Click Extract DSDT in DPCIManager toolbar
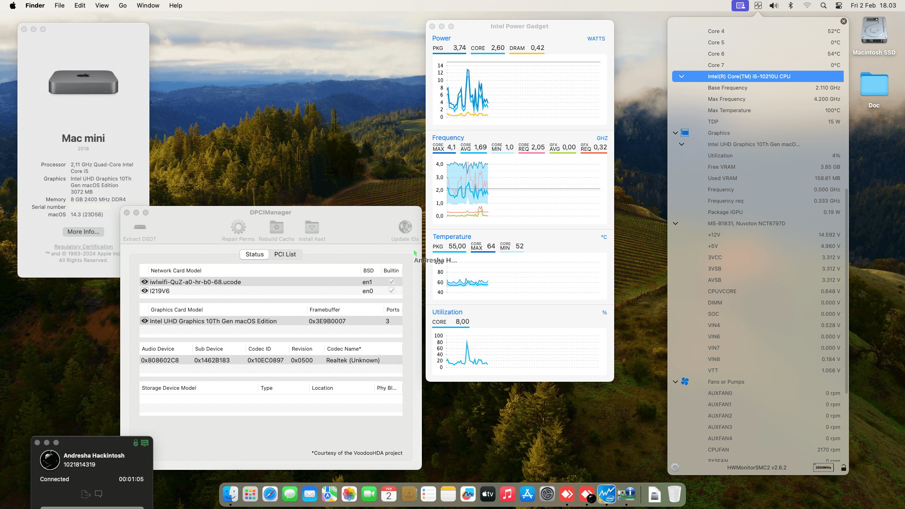 coord(140,231)
